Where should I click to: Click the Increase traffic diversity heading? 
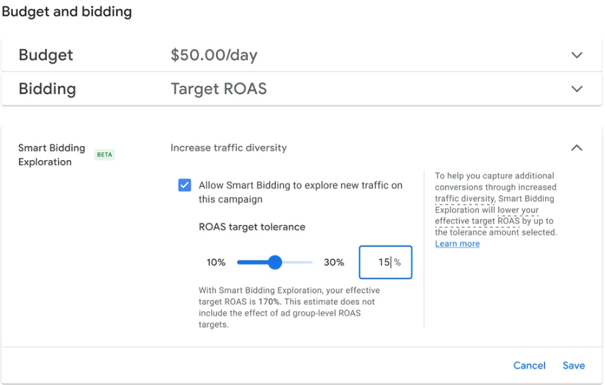[x=228, y=148]
